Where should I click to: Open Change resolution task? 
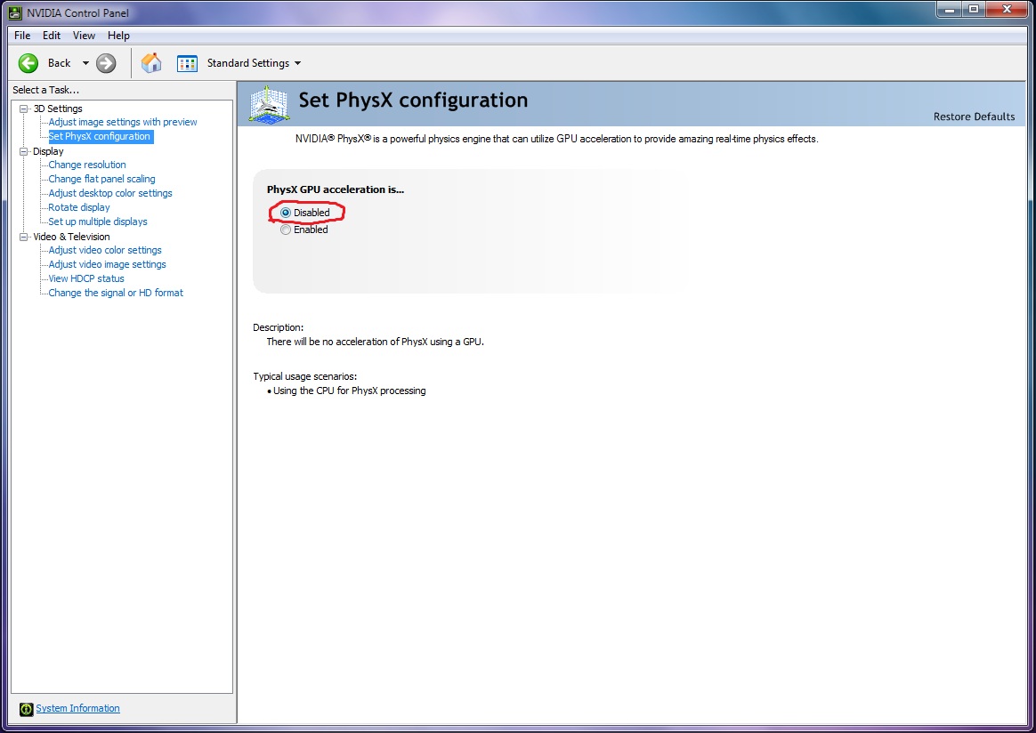tap(87, 165)
